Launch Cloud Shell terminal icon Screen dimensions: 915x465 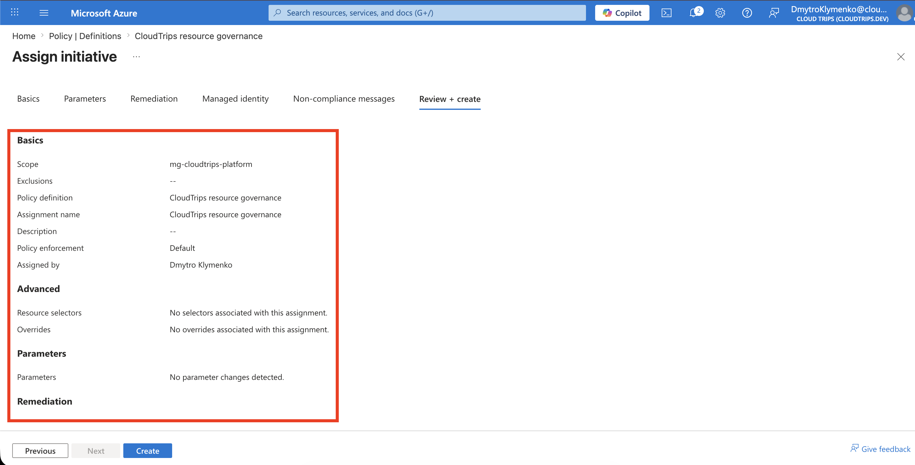666,13
